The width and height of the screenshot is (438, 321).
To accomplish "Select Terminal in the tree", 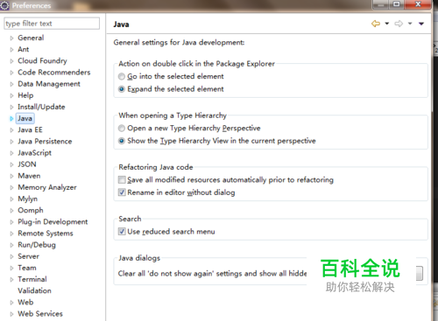I will [x=32, y=279].
